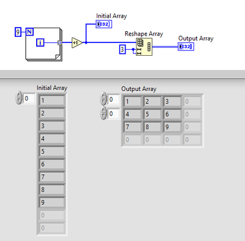Click Output Array cell containing 6
The image size is (245, 241).
[172, 114]
